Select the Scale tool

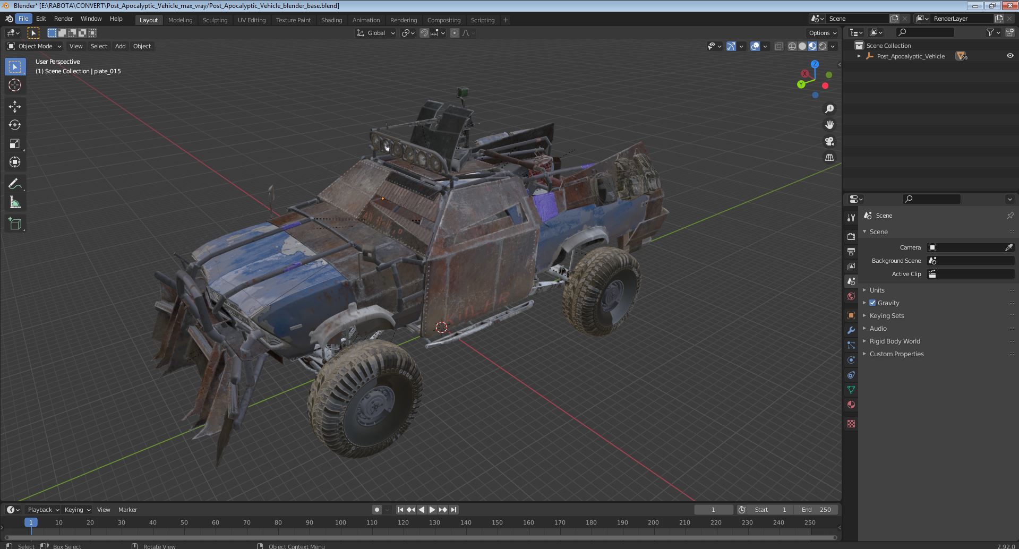tap(15, 144)
